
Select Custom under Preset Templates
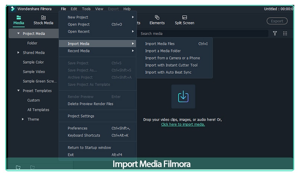click(34, 100)
